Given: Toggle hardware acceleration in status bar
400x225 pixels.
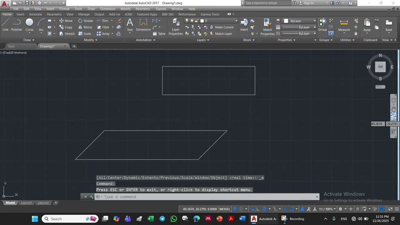Looking at the screenshot, I should tap(382, 209).
